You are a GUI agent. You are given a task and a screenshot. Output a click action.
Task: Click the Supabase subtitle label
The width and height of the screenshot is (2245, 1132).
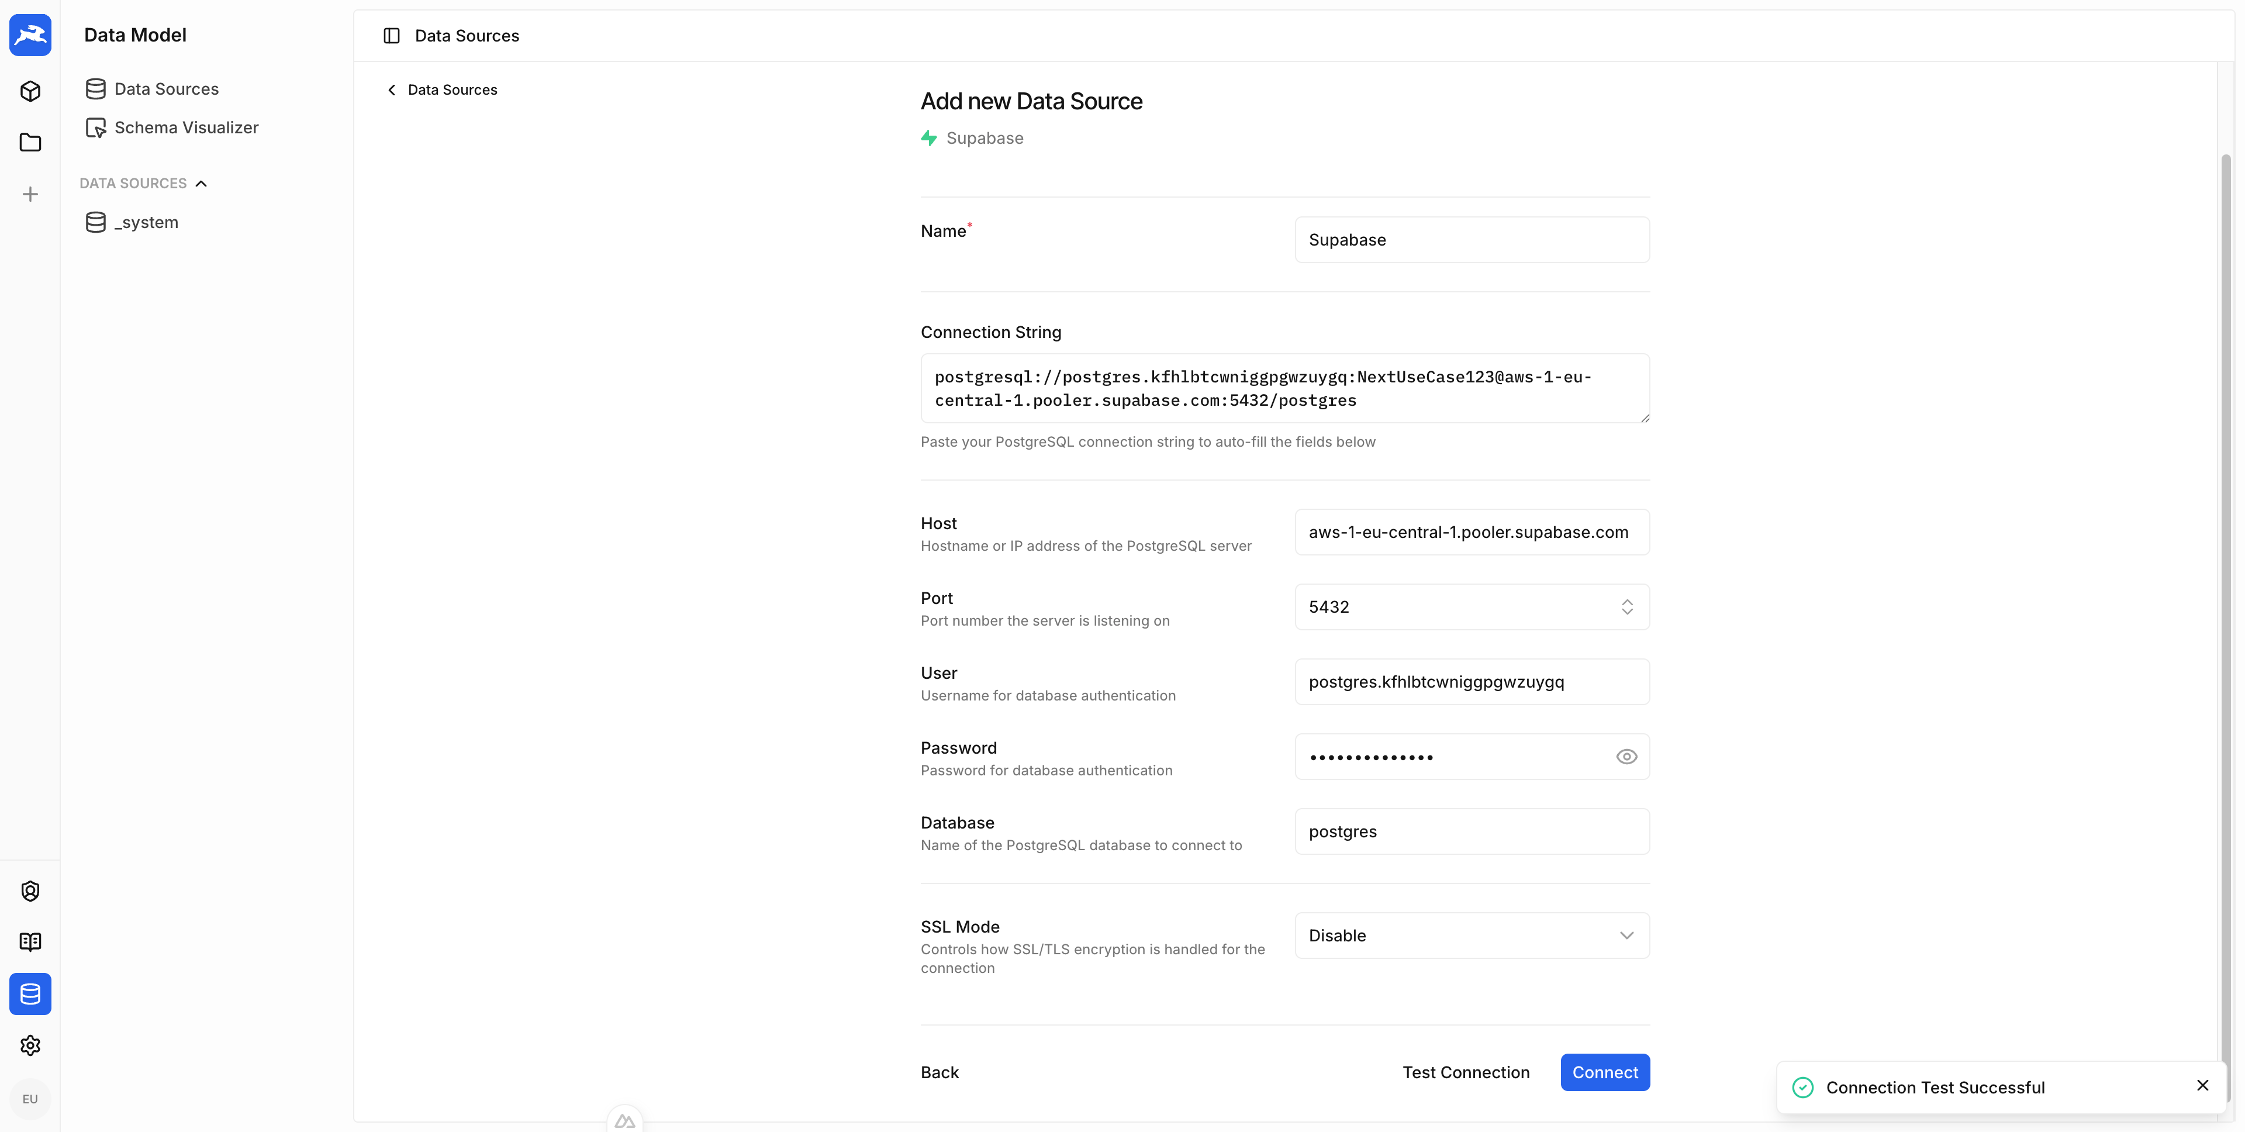(x=985, y=139)
